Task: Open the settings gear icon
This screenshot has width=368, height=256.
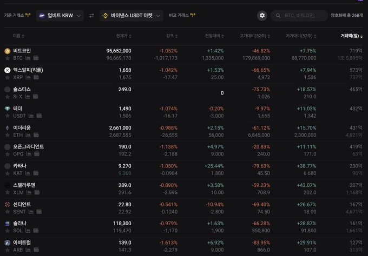Action: [x=262, y=16]
